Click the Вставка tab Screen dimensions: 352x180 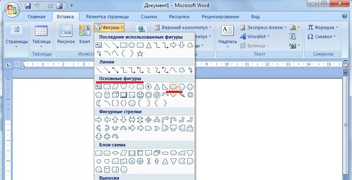(65, 17)
